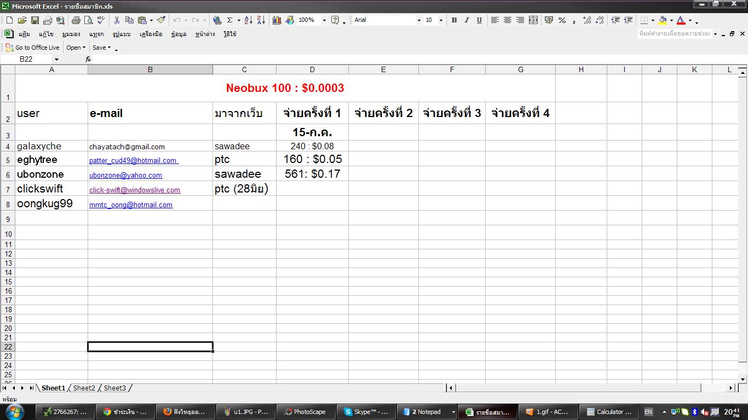The height and width of the screenshot is (420, 748).
Task: Select cell containing galaxyche
Action: pyautogui.click(x=51, y=146)
